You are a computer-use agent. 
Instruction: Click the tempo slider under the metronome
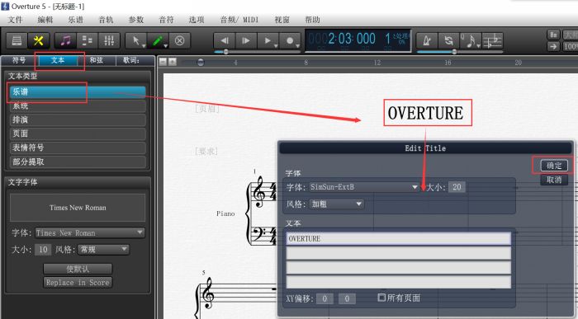click(x=454, y=52)
